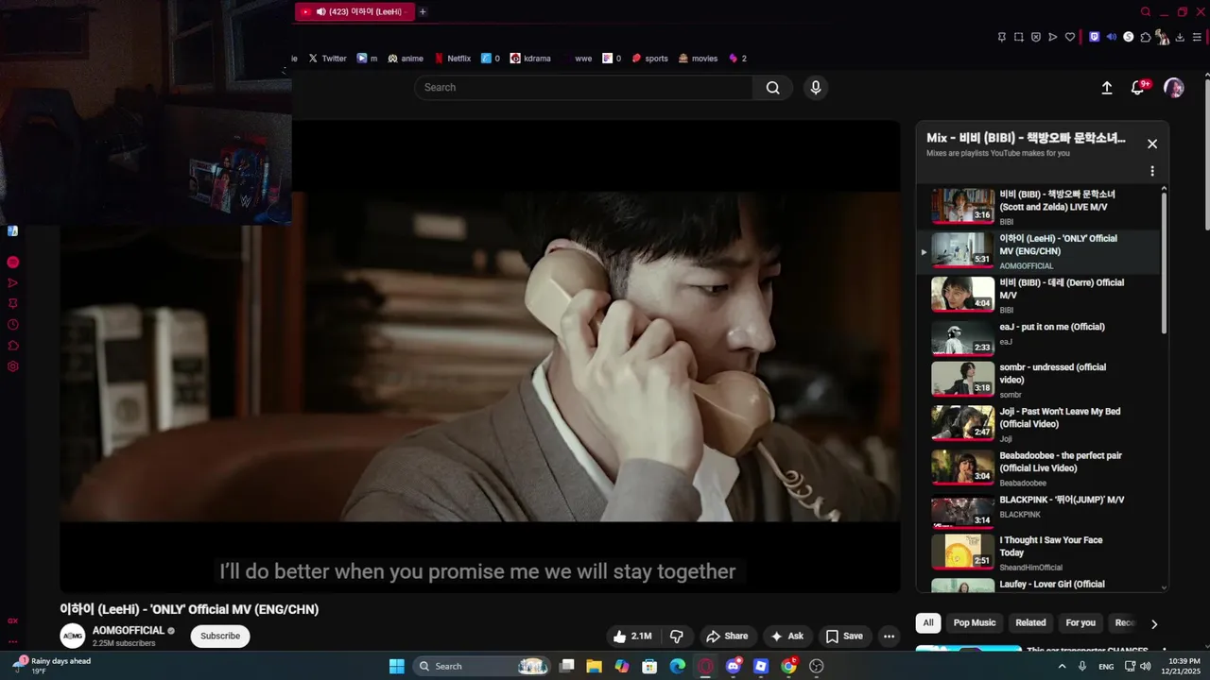Open the history clock icon in sidebar
Screen dimensions: 1210x680
[x=13, y=324]
